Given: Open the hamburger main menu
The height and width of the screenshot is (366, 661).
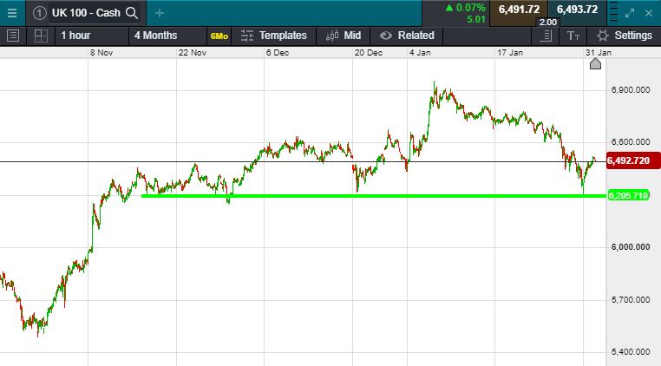Looking at the screenshot, I should click(x=12, y=13).
